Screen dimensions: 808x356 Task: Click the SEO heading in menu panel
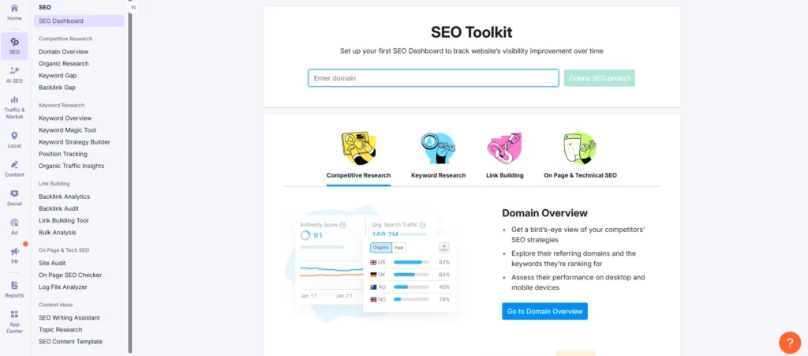coord(45,7)
